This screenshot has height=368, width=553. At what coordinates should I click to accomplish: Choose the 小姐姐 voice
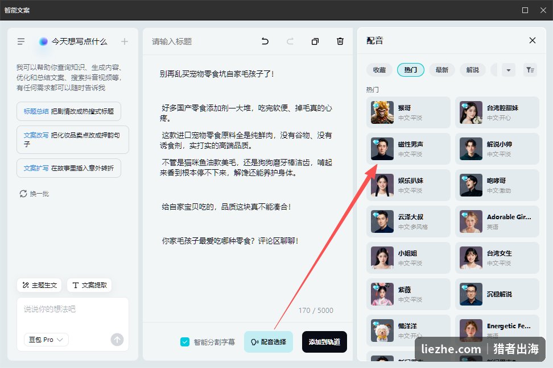408,257
